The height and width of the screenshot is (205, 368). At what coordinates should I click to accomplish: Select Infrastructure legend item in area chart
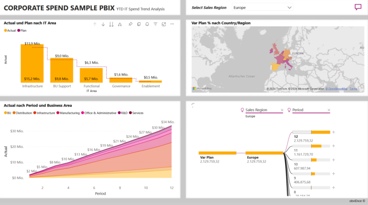point(44,113)
